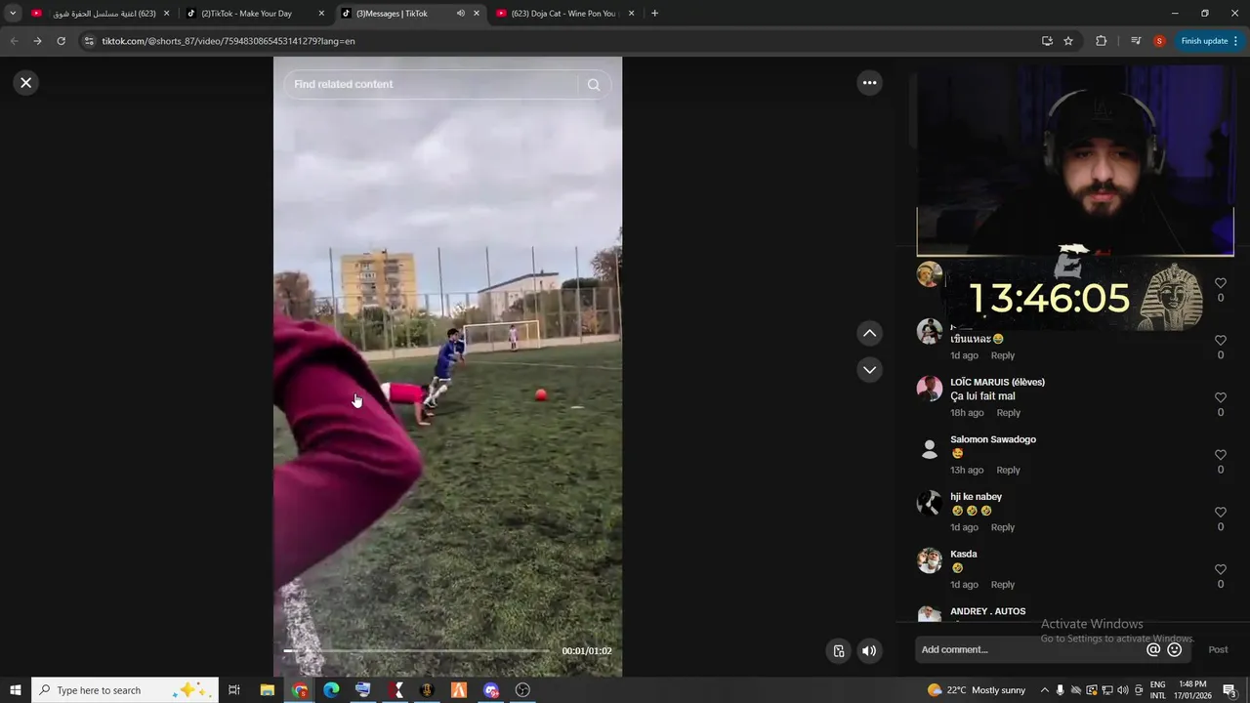This screenshot has width=1250, height=703.
Task: Reply to the 'เชี่ยแหละ' comment
Action: (1003, 355)
